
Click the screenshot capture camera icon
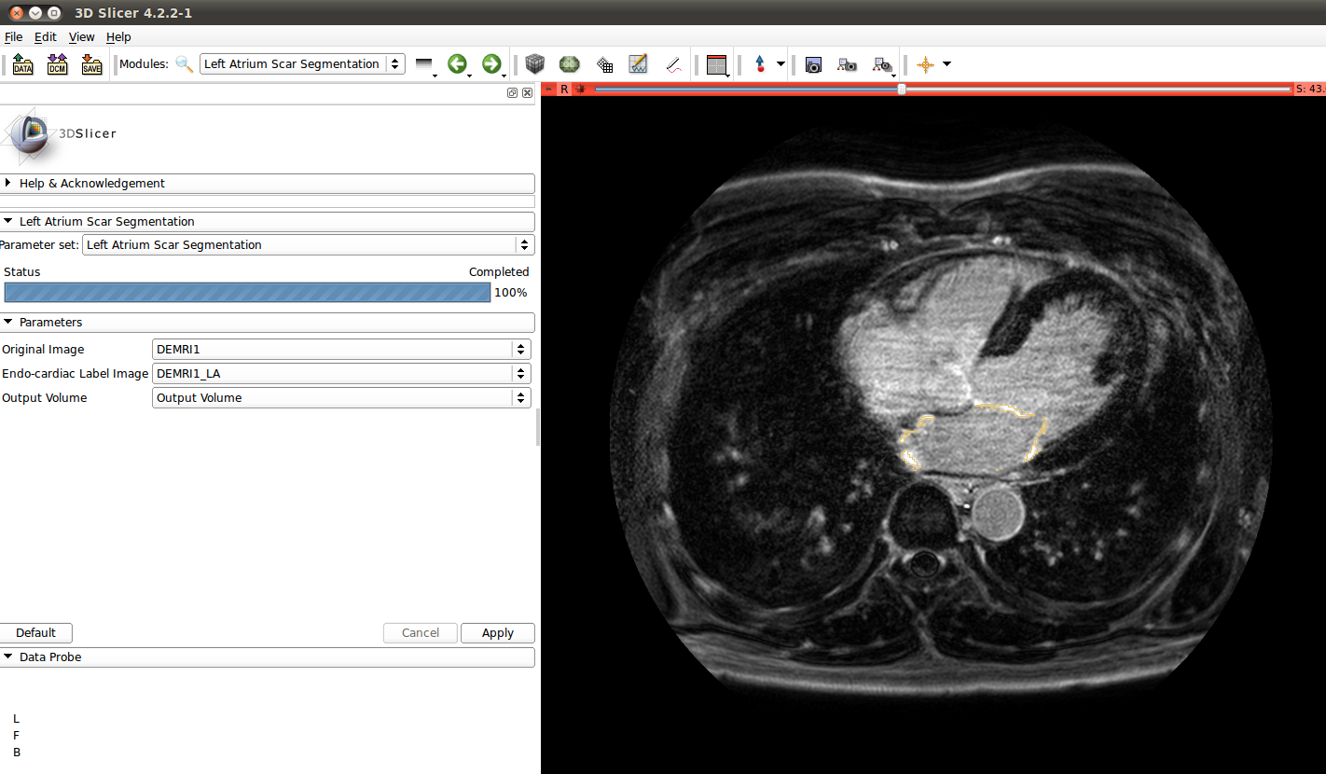(x=813, y=64)
